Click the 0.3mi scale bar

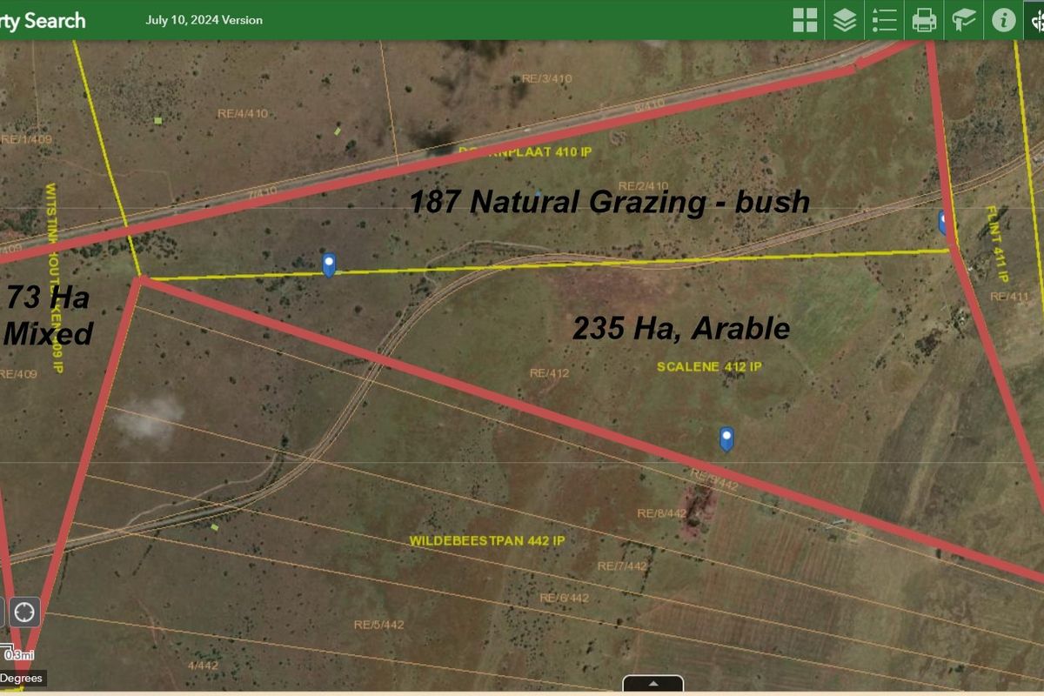coord(19,654)
